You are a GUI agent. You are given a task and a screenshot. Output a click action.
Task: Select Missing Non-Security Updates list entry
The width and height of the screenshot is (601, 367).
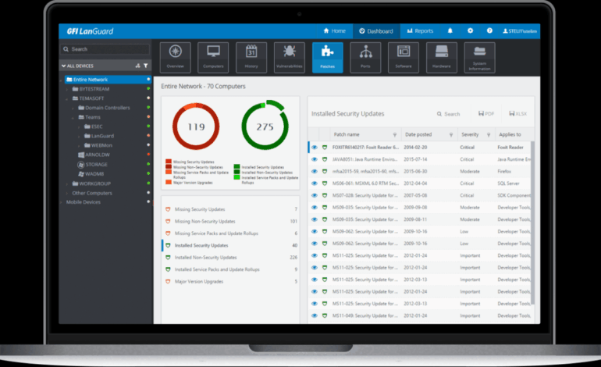pos(231,221)
